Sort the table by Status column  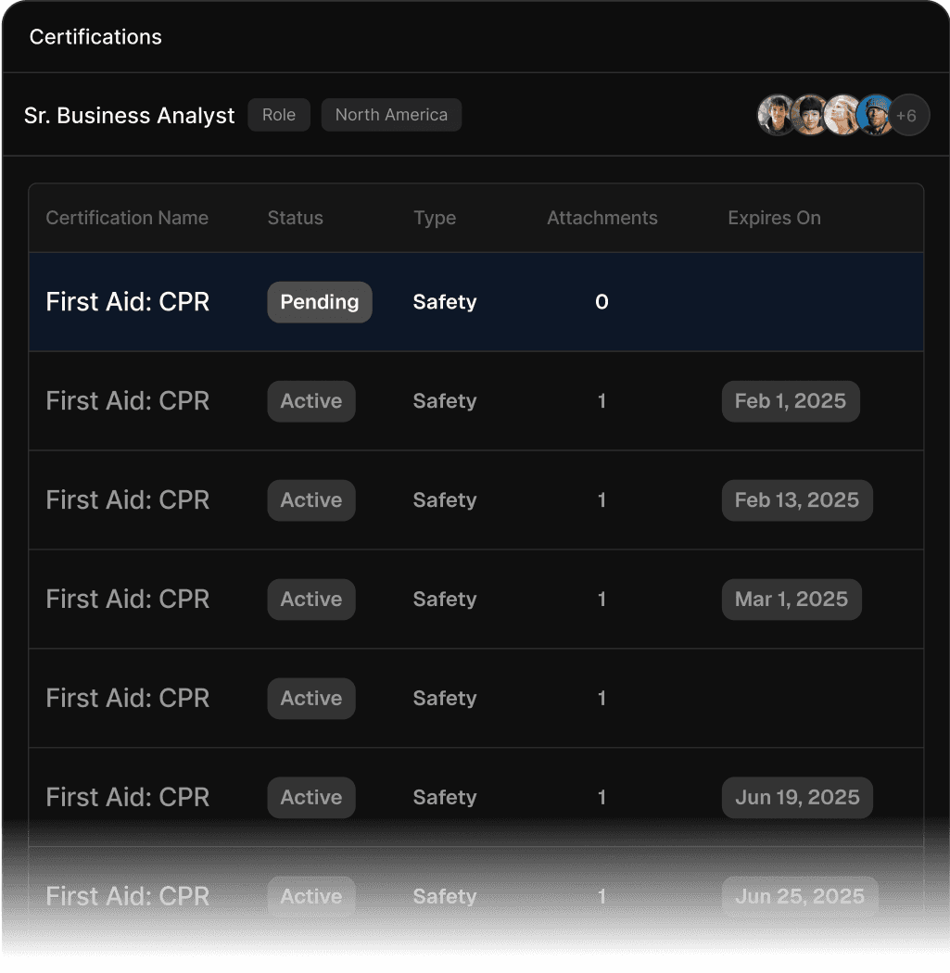[295, 218]
